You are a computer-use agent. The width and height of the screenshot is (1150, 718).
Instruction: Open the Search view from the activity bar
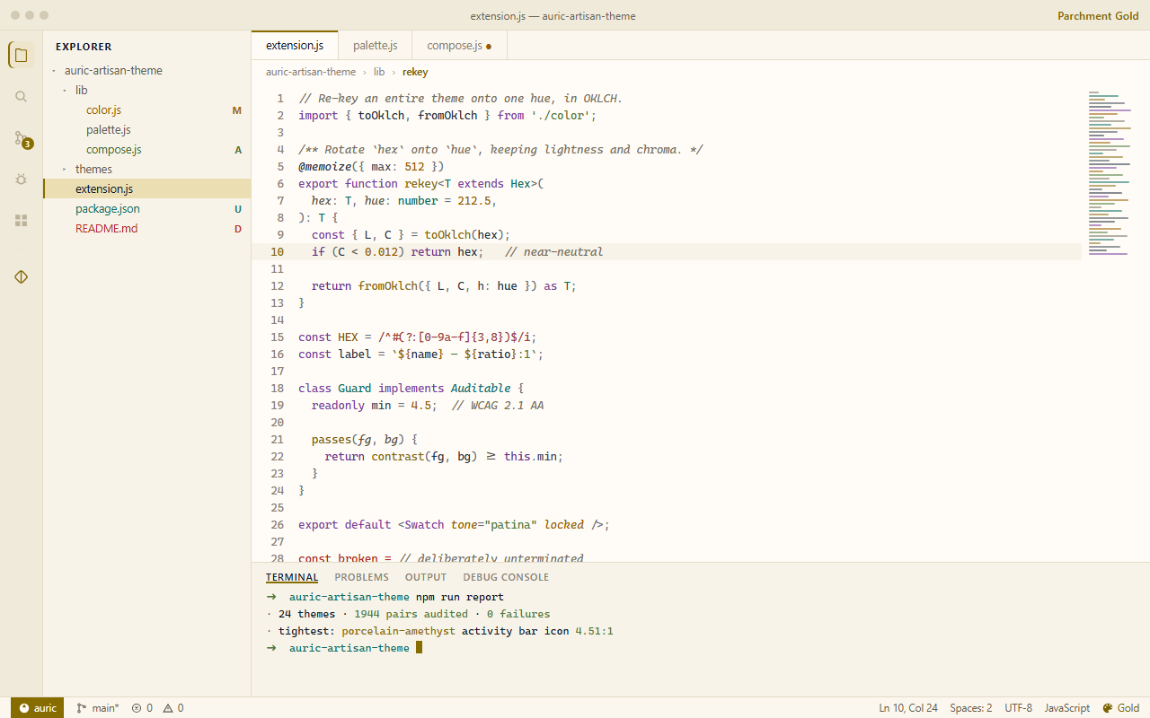[22, 96]
